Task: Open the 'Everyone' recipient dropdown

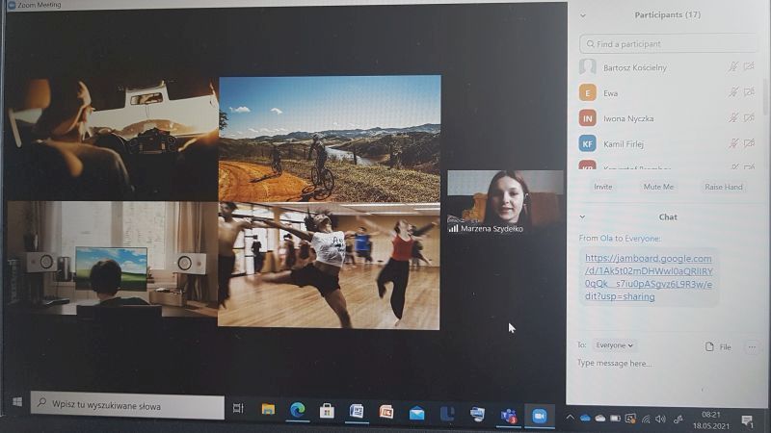Action: tap(615, 345)
